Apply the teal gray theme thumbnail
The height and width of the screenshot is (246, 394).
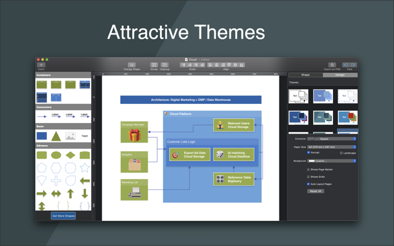(x=323, y=117)
